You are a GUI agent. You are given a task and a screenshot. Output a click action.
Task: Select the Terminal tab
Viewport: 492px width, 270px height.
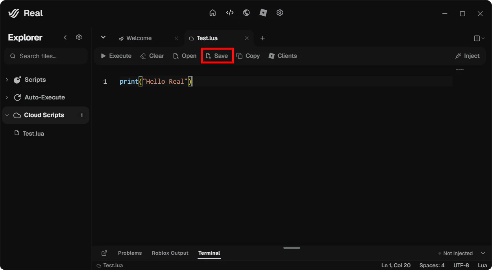tap(209, 253)
